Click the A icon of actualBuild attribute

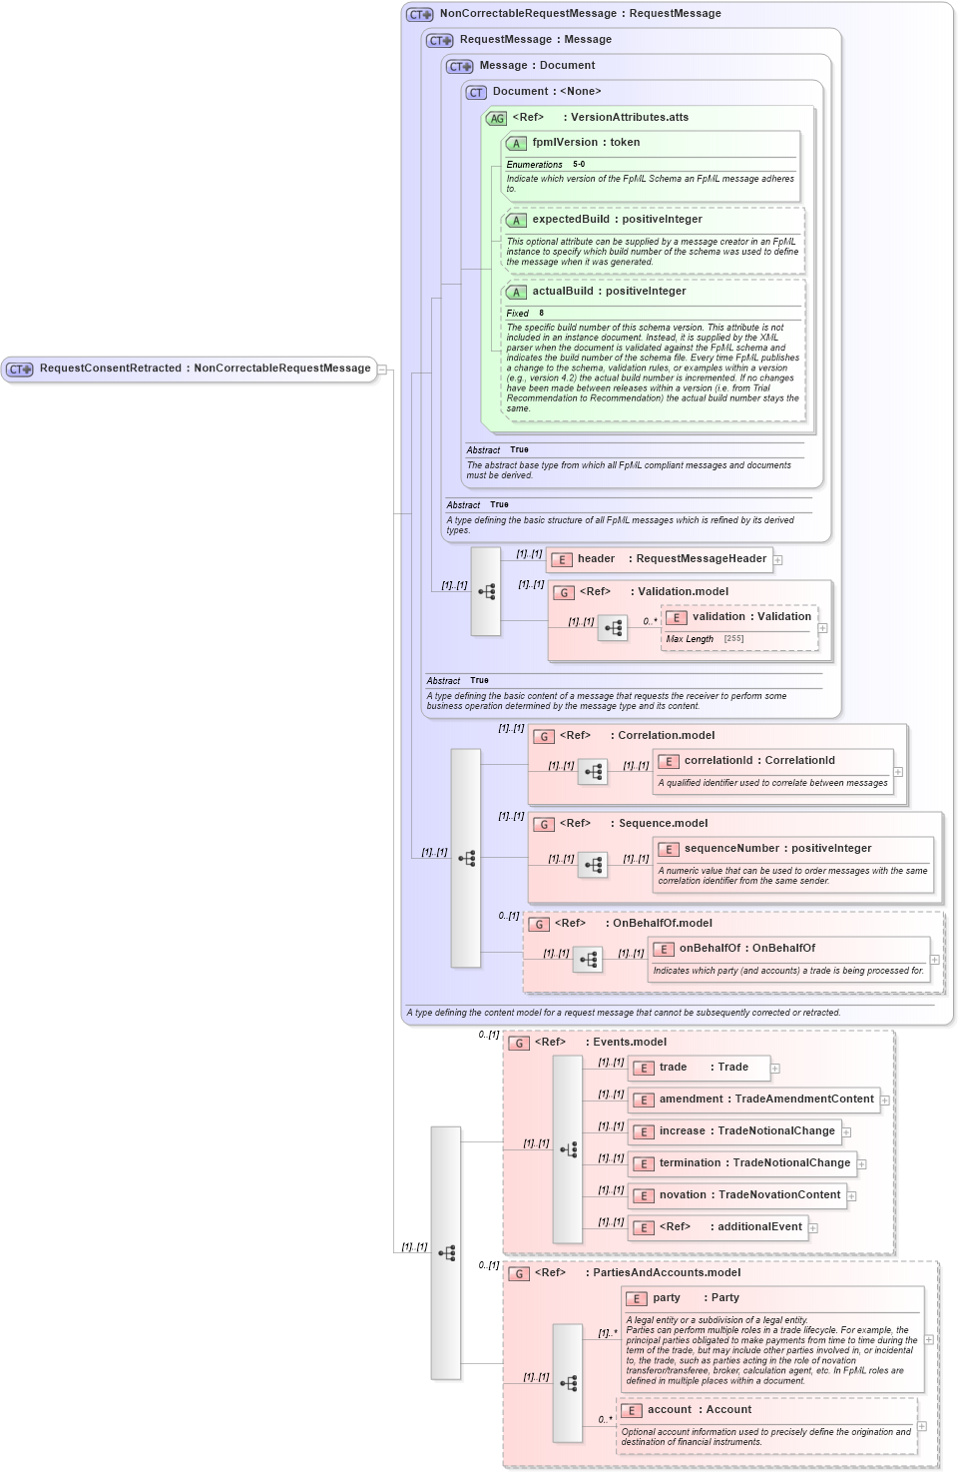(516, 293)
